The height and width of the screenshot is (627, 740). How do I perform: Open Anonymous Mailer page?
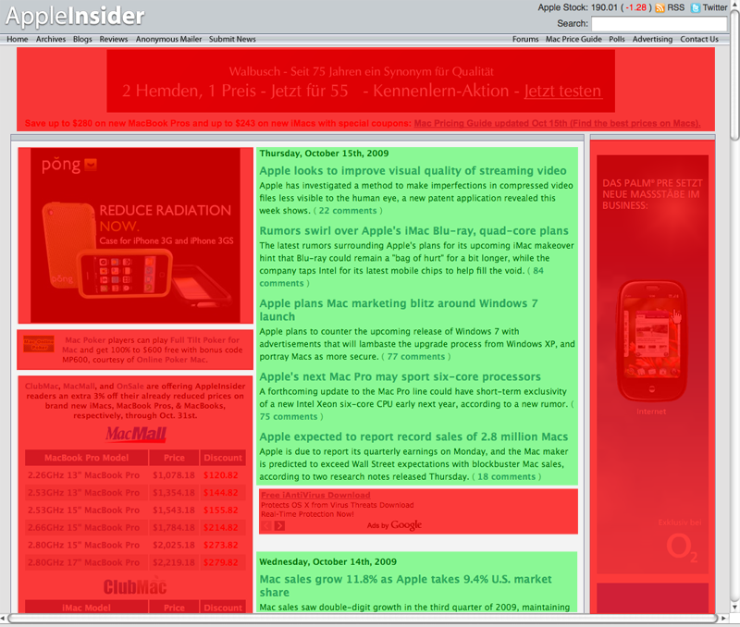[169, 39]
